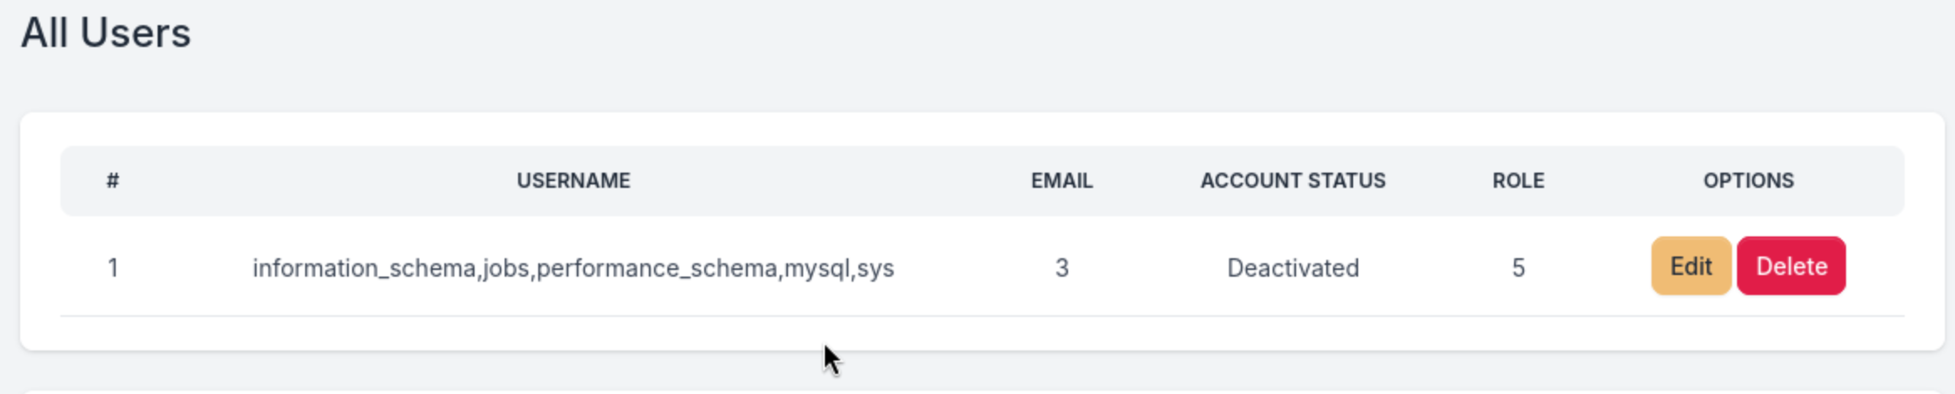Click the ACCOUNT STATUS column header

pyautogui.click(x=1293, y=181)
